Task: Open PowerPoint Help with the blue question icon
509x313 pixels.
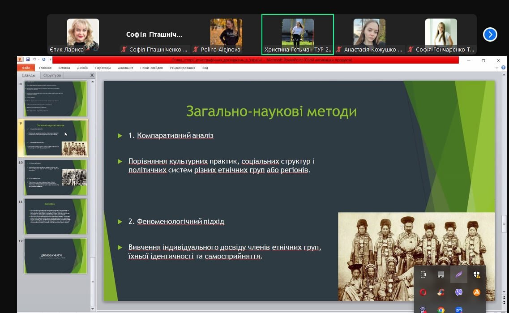Action: 503,68
